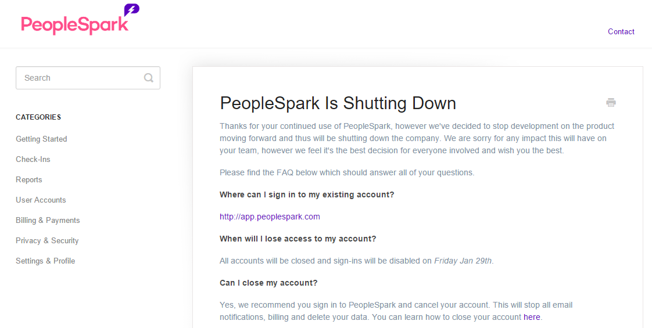Image resolution: width=652 pixels, height=328 pixels.
Task: Open the User Accounts category
Action: point(41,200)
